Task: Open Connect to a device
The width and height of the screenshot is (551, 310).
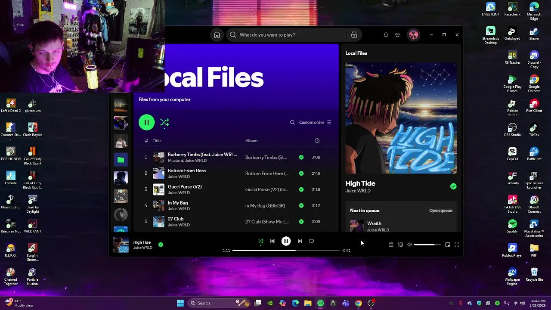Action: pos(400,245)
